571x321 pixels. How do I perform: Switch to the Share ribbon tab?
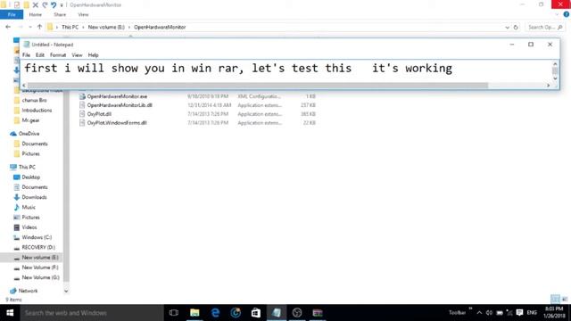pos(60,14)
